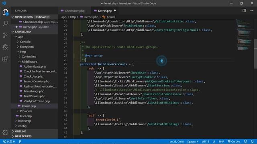
Task: Expand the Providers folder
Action: 18,111
